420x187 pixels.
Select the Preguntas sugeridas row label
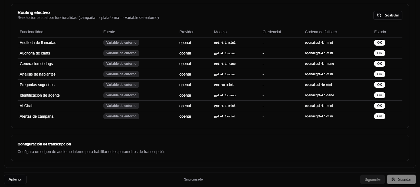pyautogui.click(x=37, y=85)
